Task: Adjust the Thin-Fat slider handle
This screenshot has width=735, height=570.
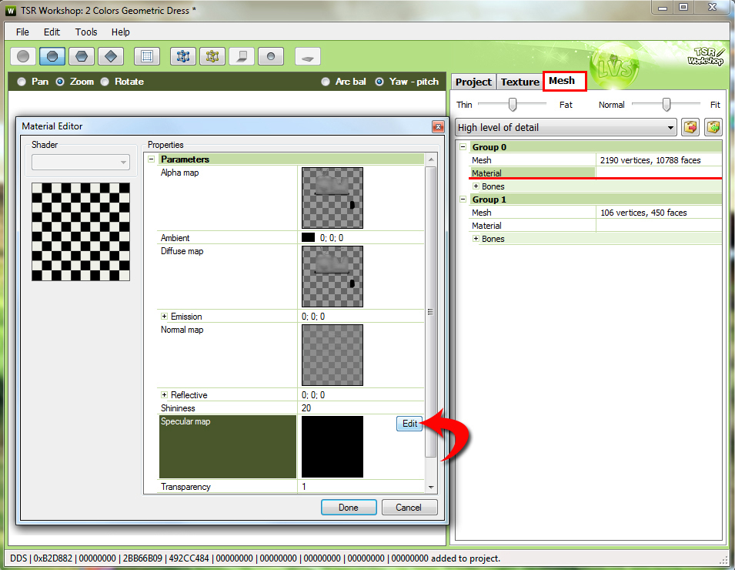Action: tap(513, 104)
